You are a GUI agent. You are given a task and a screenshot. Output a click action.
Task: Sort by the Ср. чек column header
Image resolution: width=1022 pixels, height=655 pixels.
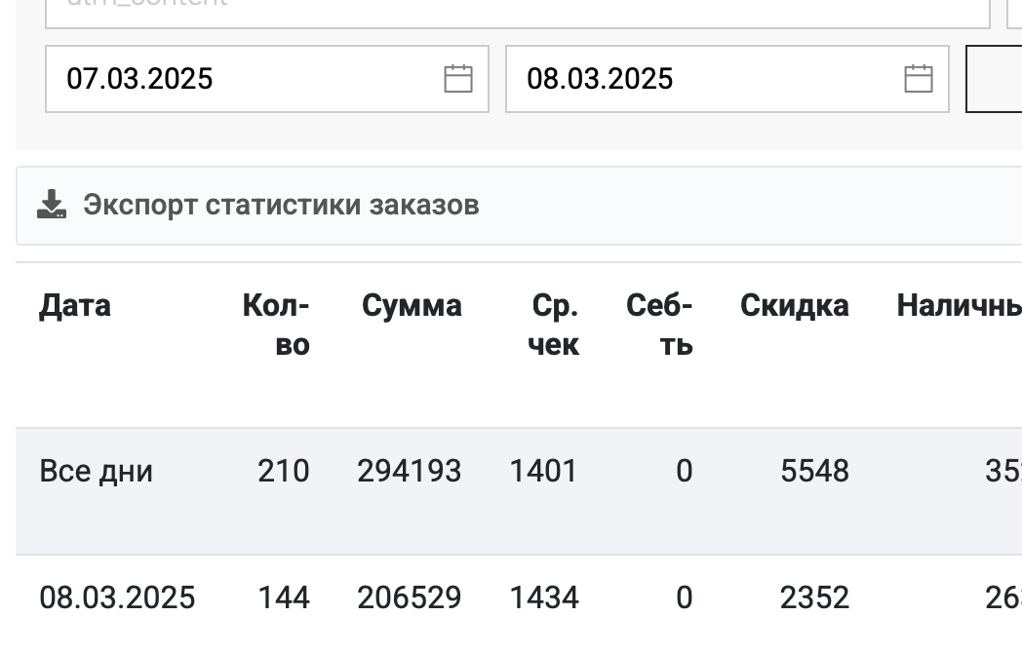click(x=553, y=325)
